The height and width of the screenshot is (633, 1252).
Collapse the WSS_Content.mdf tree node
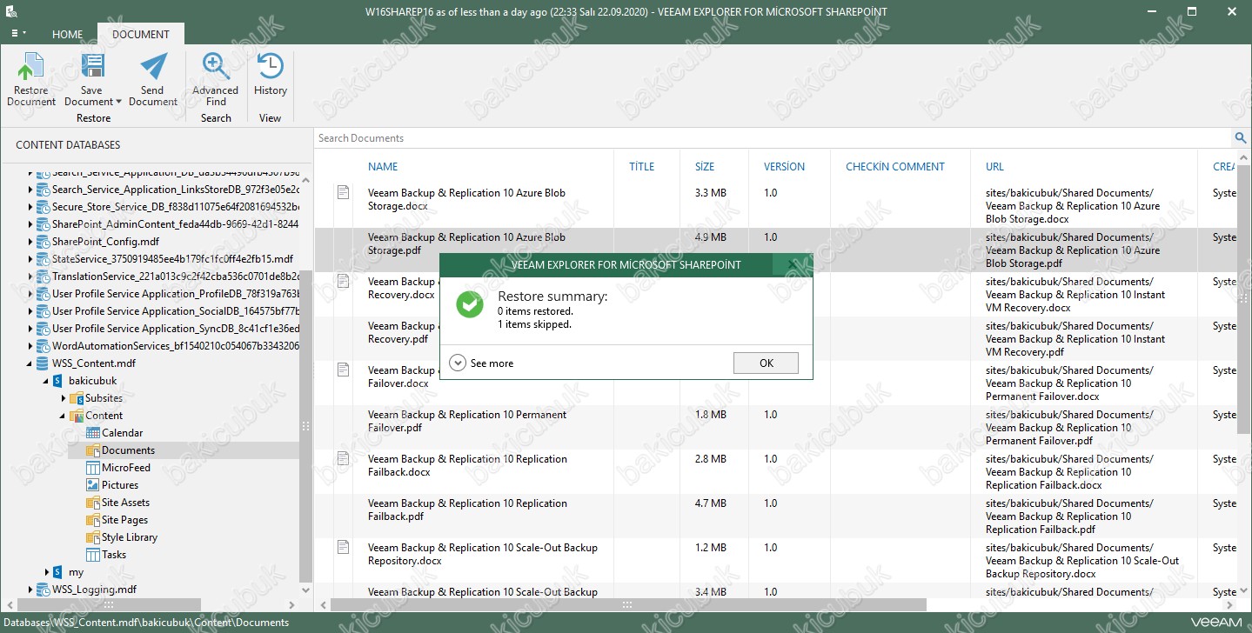coord(30,363)
